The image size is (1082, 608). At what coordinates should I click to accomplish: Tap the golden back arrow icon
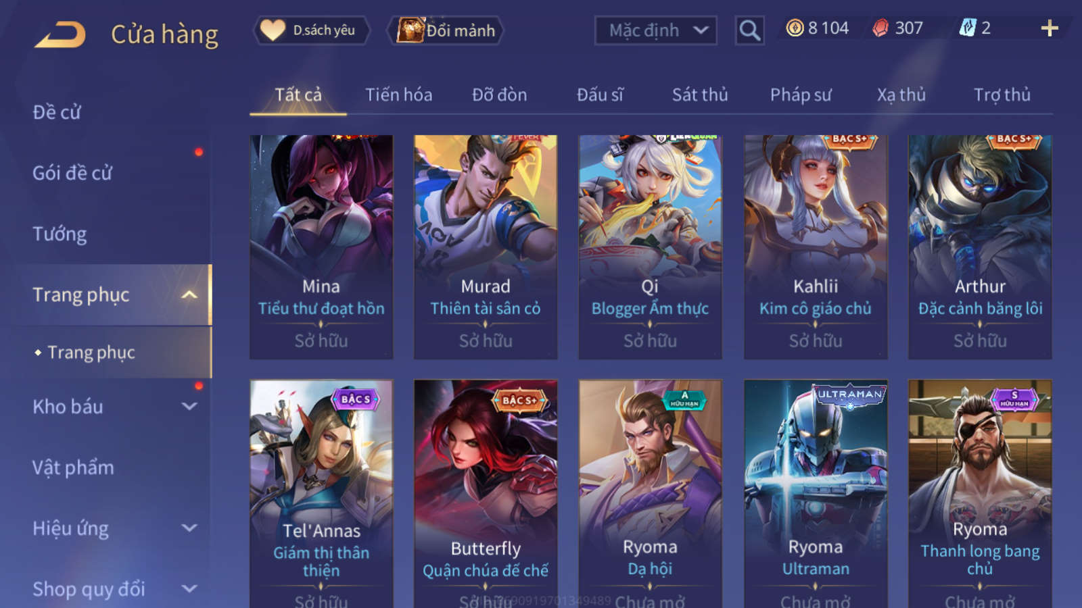tap(60, 34)
